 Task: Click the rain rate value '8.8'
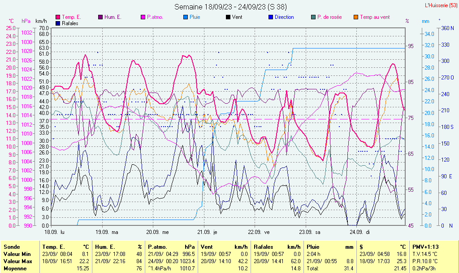[x=350, y=261]
